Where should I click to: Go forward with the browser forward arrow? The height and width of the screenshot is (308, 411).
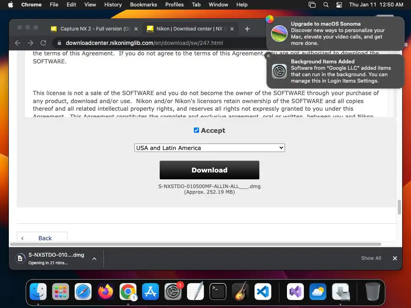(x=31, y=43)
